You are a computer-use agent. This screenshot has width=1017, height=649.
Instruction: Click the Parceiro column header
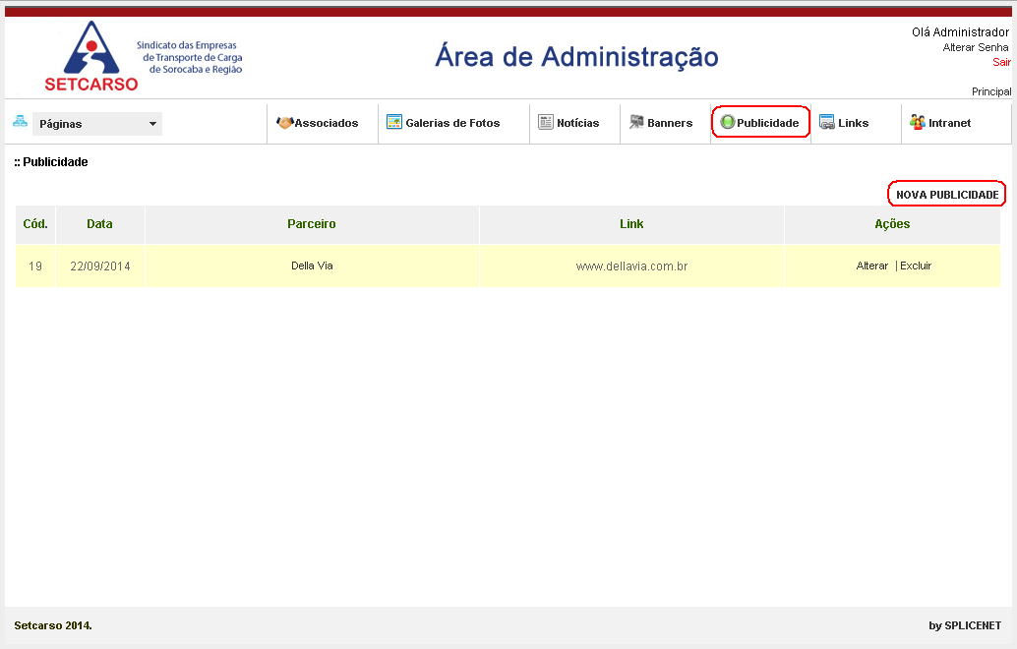pos(312,224)
